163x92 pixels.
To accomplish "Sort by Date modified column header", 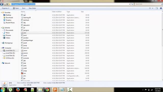I will (x=57, y=12).
